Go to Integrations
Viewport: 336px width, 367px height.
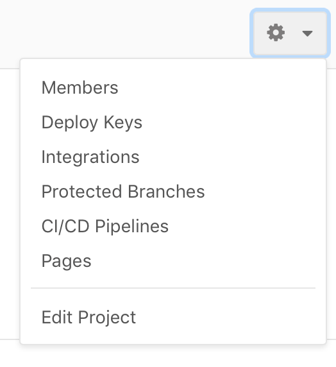click(90, 157)
